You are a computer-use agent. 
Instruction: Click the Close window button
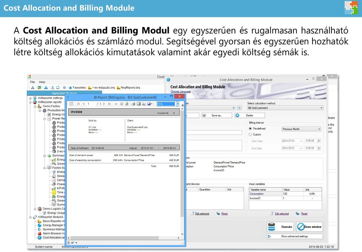pyautogui.click(x=310, y=227)
